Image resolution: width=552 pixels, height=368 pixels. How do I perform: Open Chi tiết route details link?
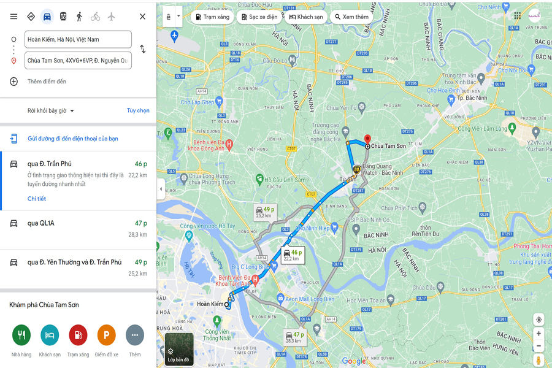point(37,199)
